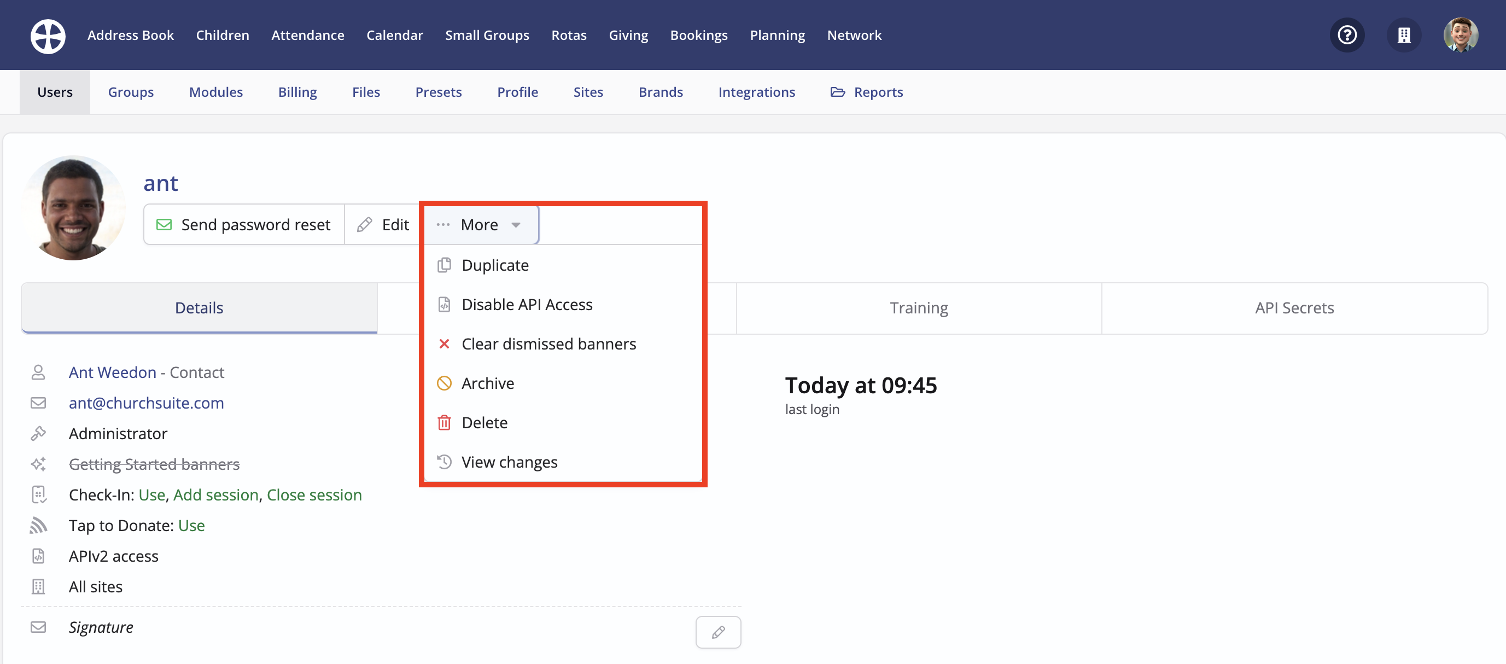Screen dimensions: 1506x664
Task: Open the help question mark icon
Action: [x=1347, y=35]
